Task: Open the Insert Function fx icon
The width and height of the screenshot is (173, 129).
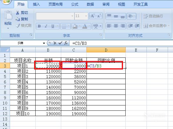Action: pos(66,43)
